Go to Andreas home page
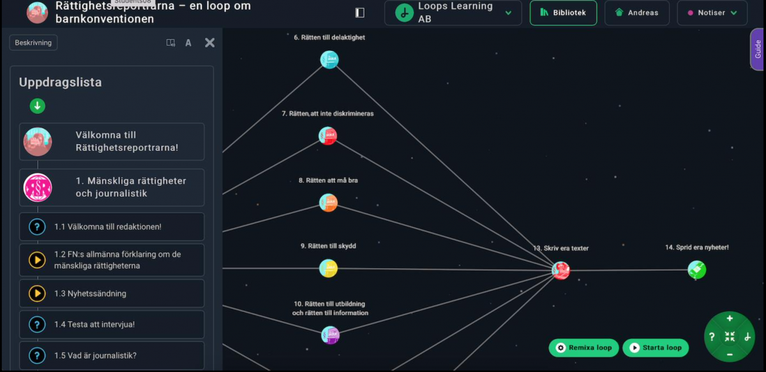Screen dimensions: 766x372 [636, 13]
